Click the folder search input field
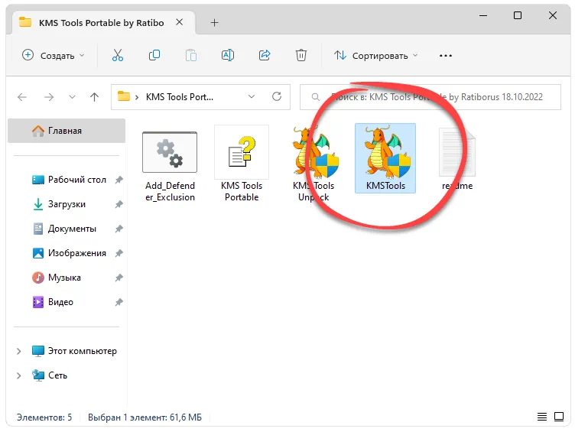This screenshot has height=432, width=575. tap(430, 97)
